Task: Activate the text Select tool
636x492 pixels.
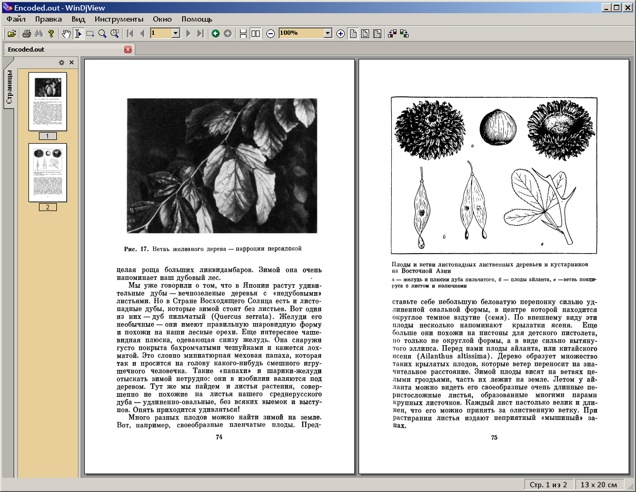Action: (78, 34)
